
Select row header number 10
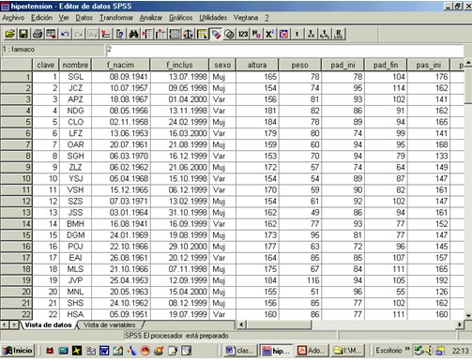[x=16, y=178]
